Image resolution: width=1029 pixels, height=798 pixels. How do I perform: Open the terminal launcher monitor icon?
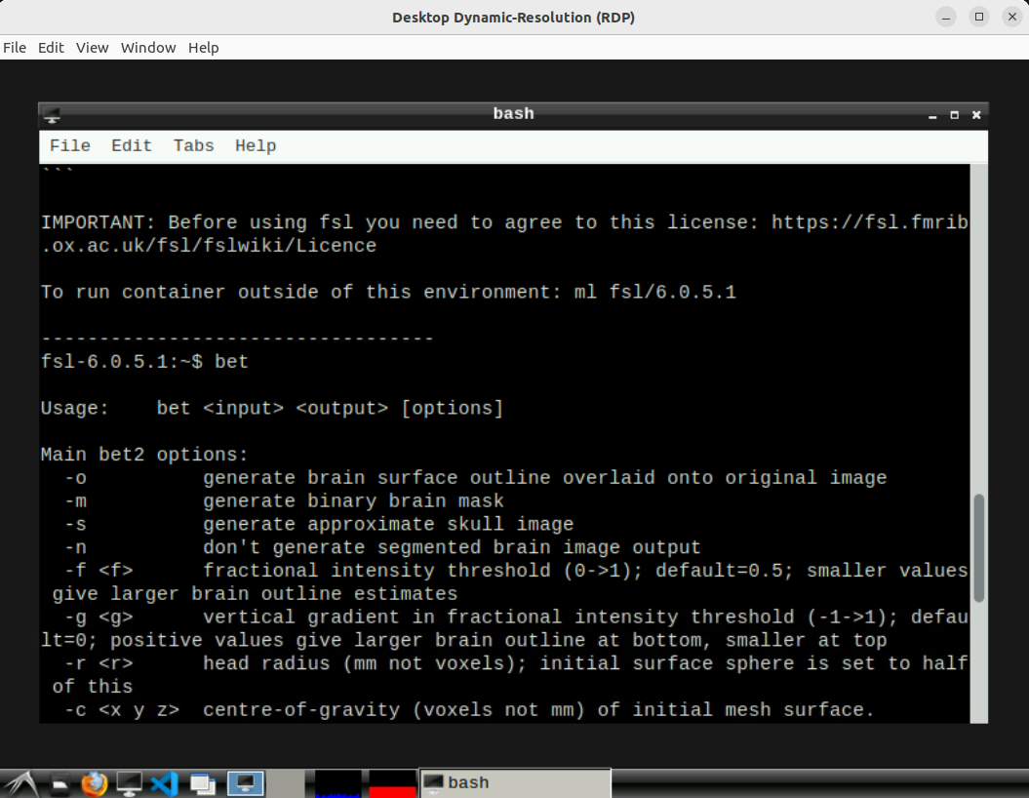point(129,782)
